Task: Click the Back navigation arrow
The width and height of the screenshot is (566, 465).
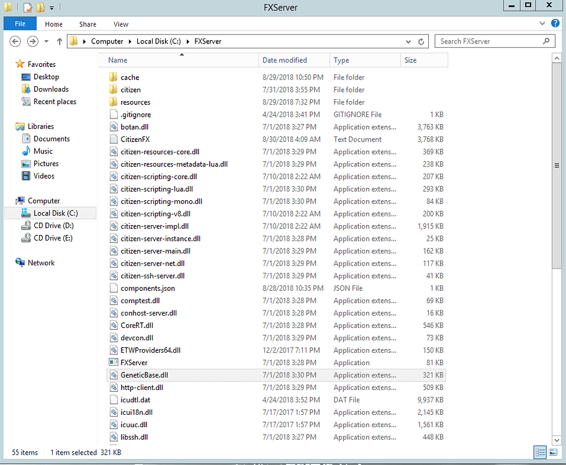Action: pos(16,42)
